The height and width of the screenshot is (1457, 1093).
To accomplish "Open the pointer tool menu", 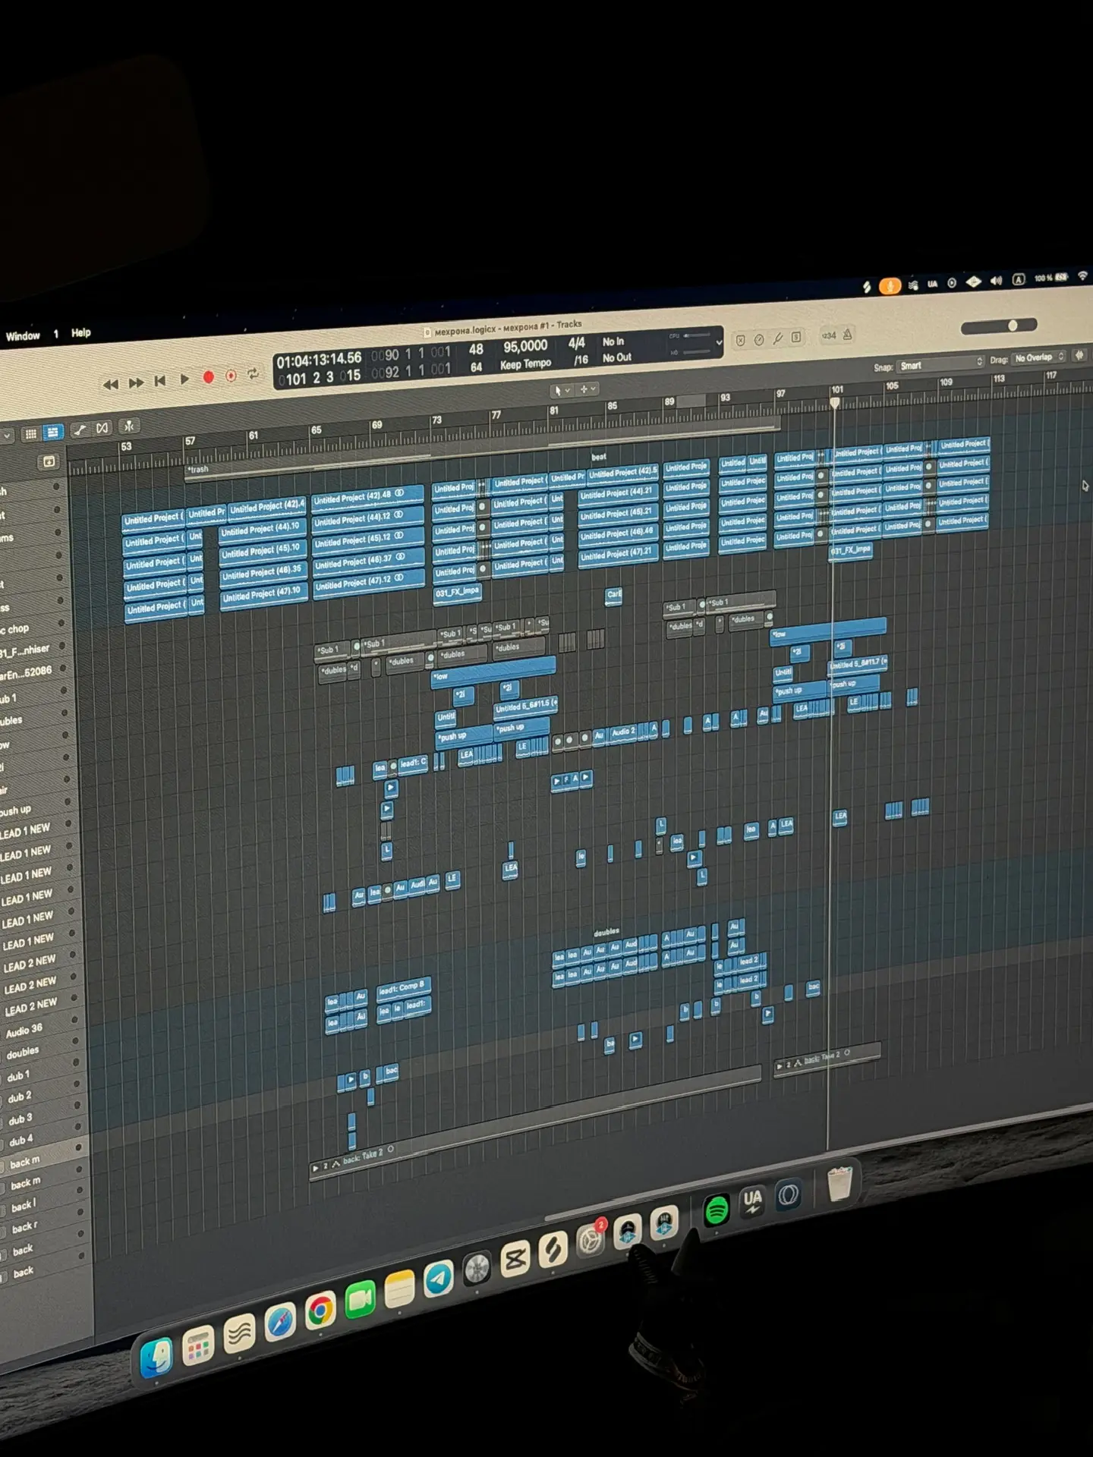I will coord(562,391).
